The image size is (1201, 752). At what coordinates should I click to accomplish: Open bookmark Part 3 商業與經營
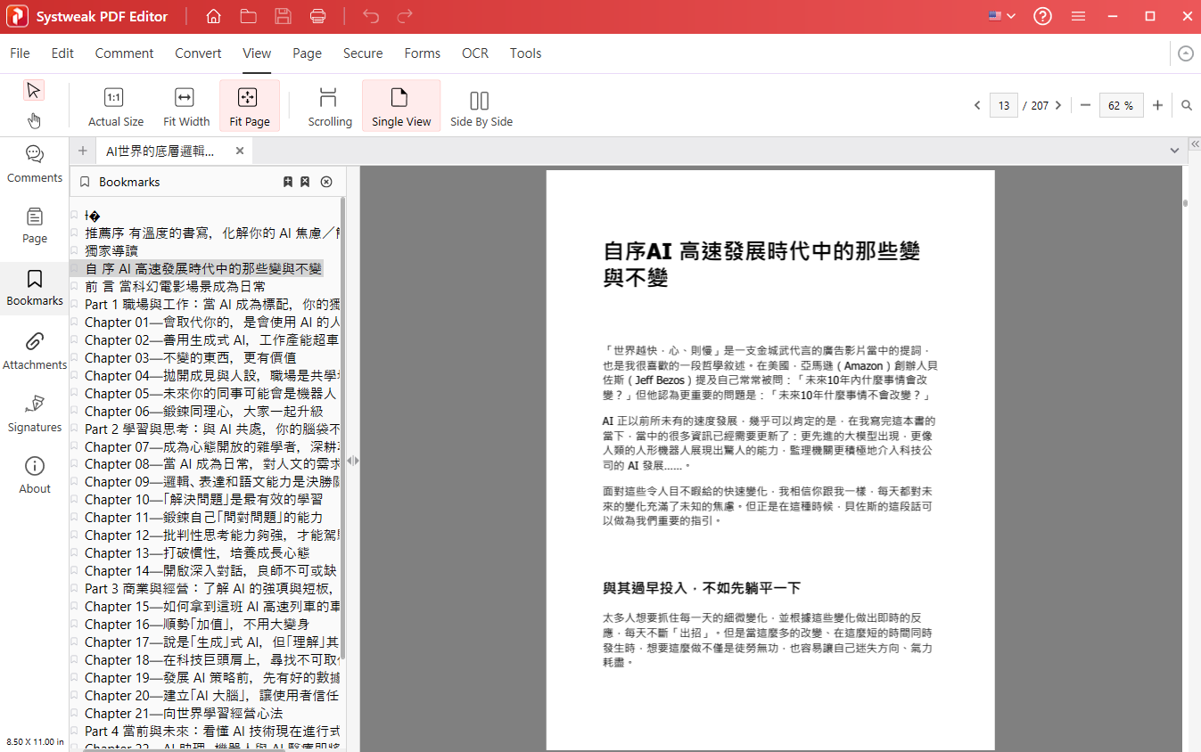pyautogui.click(x=213, y=589)
